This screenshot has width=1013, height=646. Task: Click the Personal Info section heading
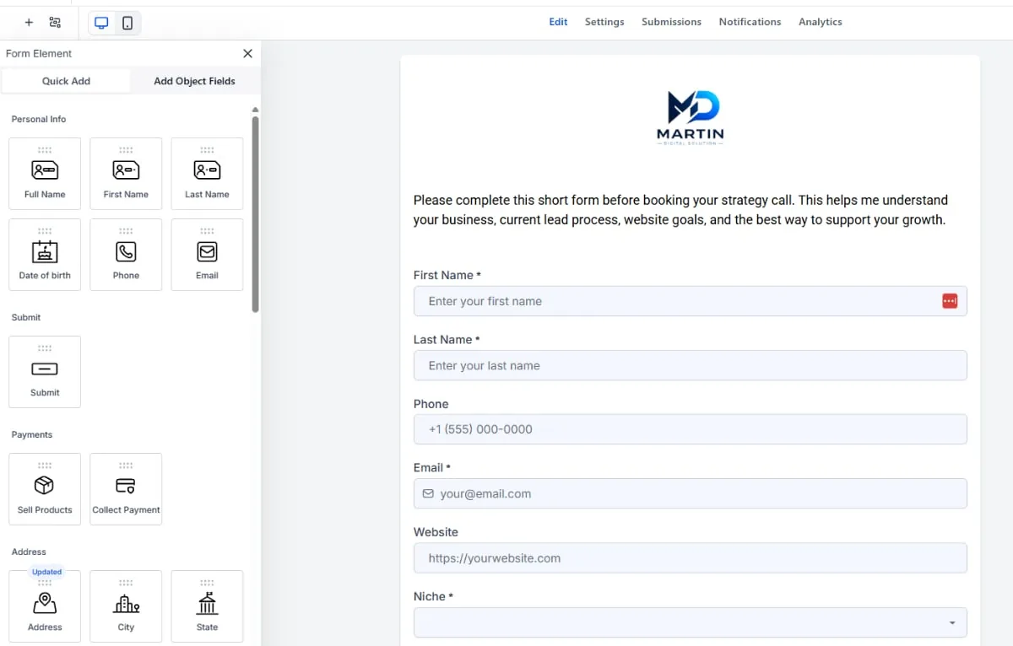point(39,119)
